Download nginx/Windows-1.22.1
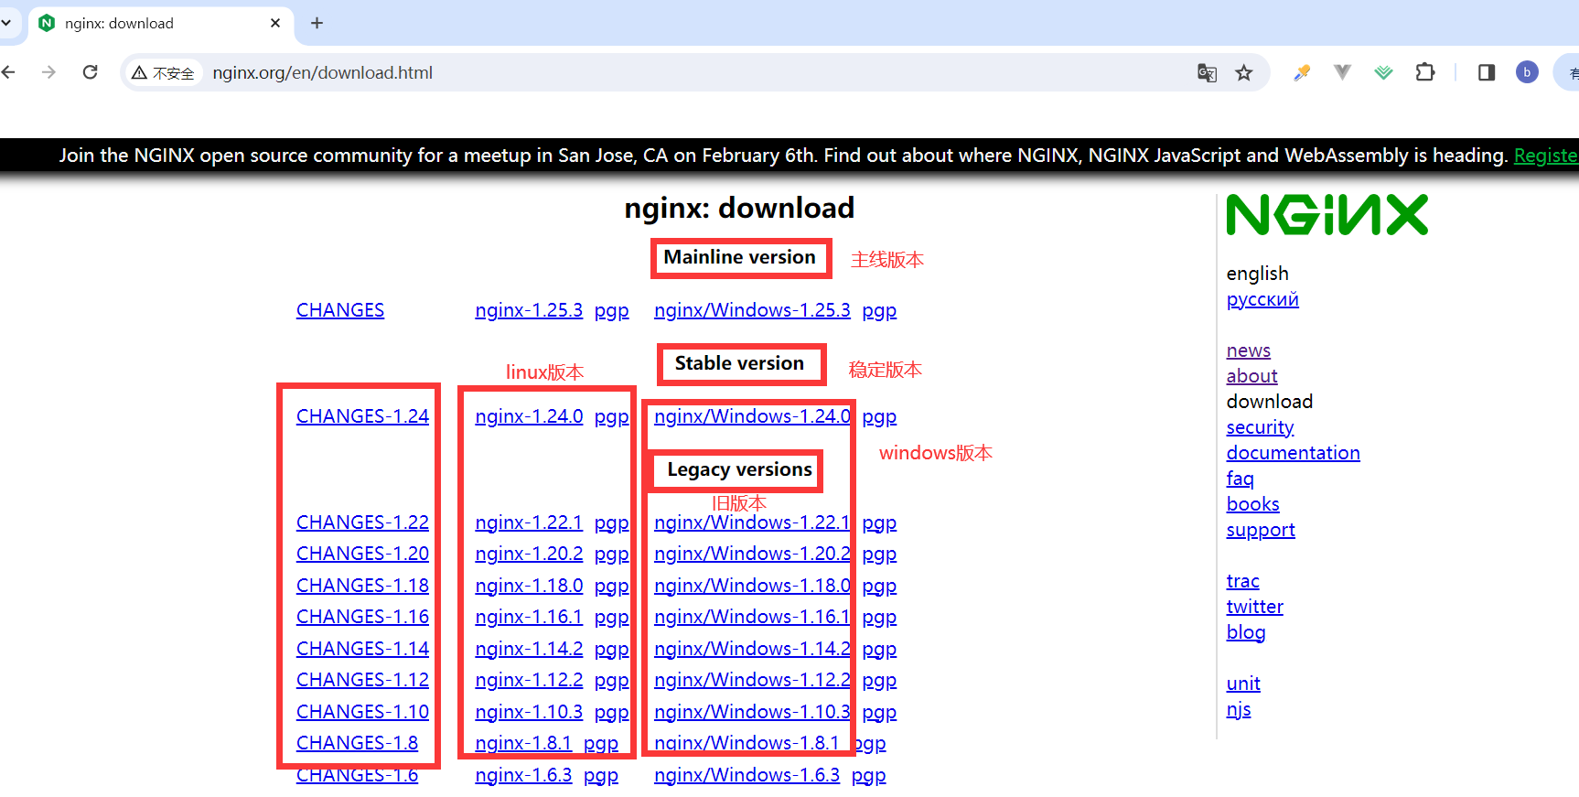The image size is (1579, 797). [752, 522]
